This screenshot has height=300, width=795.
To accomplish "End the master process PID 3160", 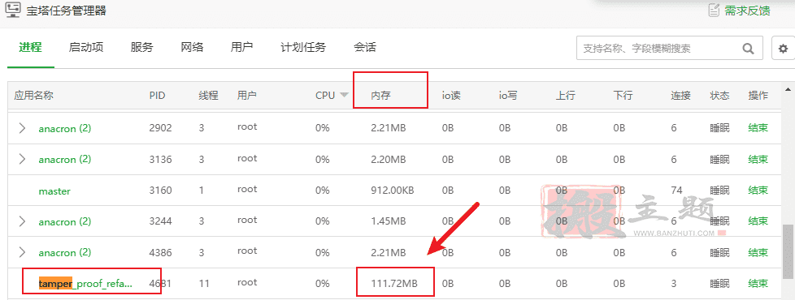I will coord(758,191).
